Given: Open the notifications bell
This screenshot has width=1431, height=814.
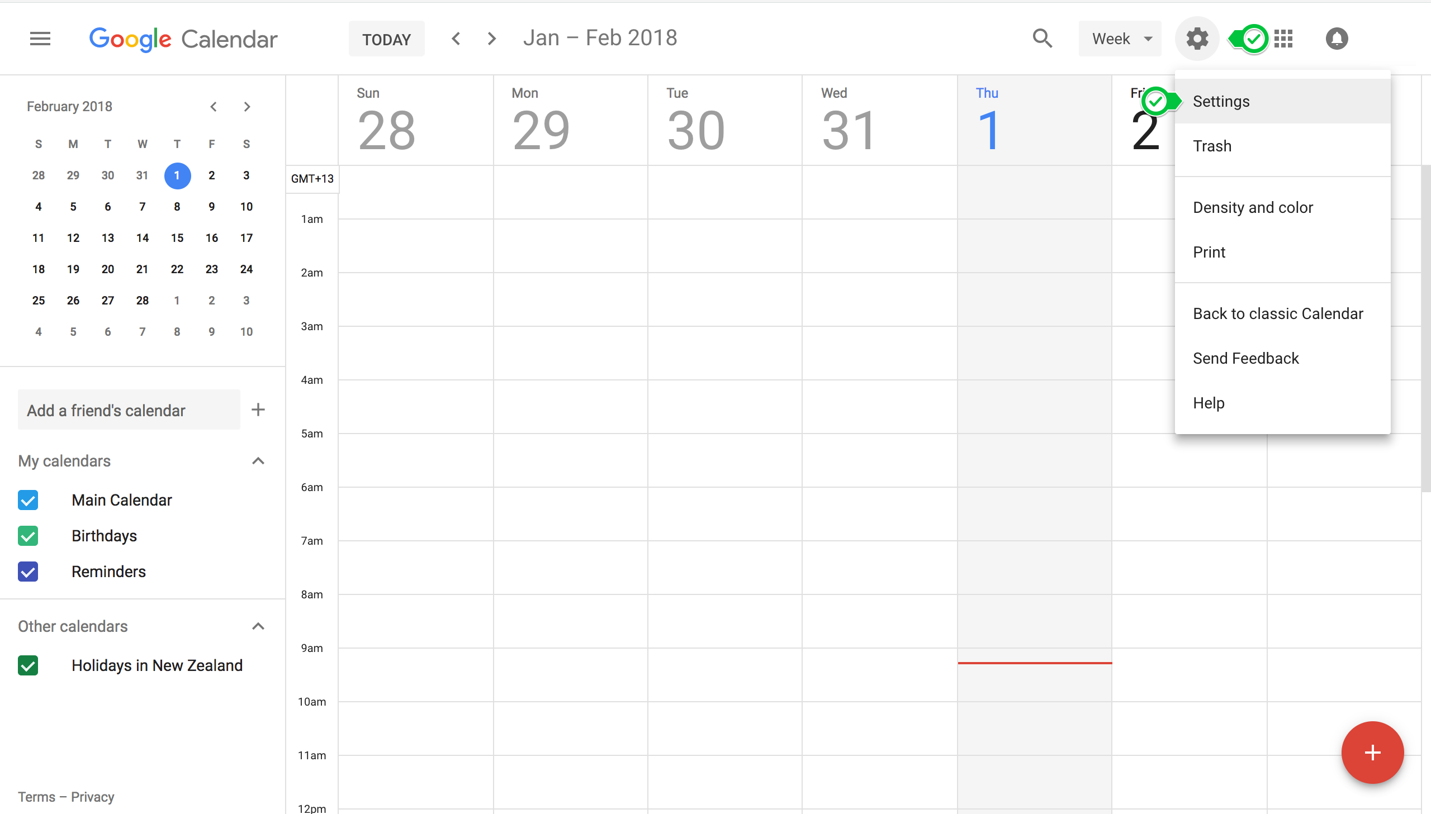Looking at the screenshot, I should (1337, 39).
